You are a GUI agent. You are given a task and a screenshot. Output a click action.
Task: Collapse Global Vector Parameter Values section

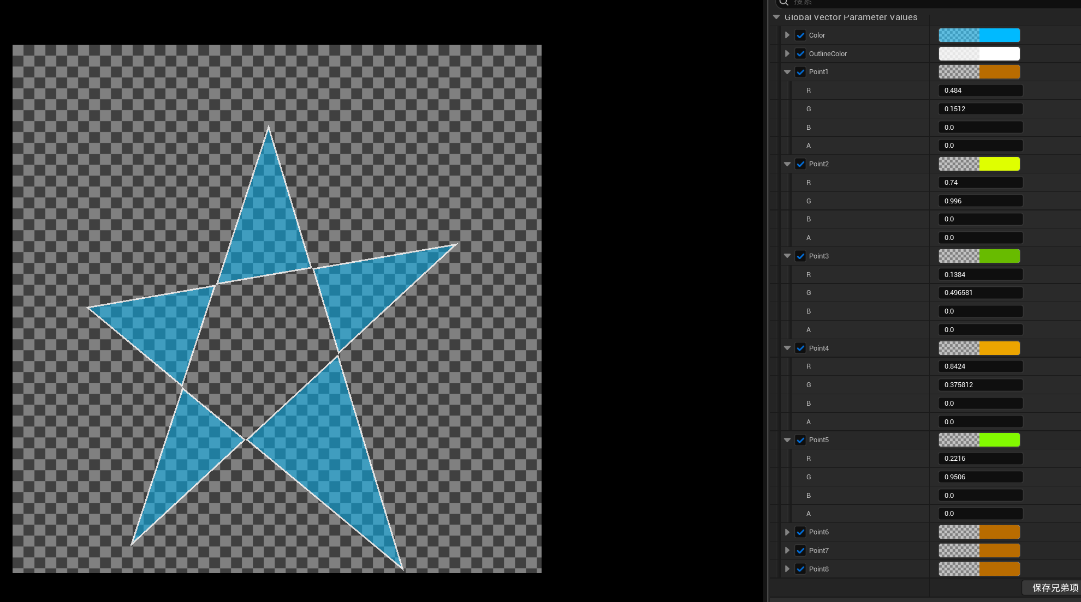tap(776, 17)
